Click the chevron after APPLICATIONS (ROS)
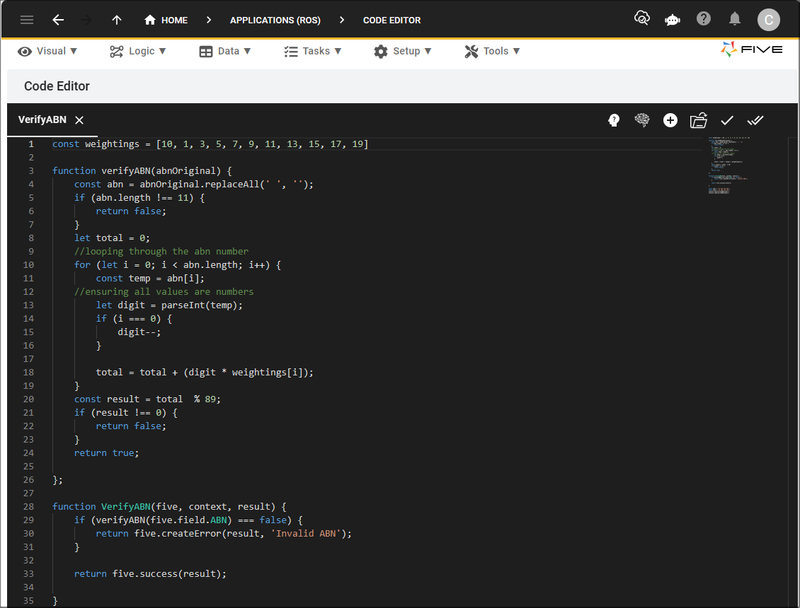The width and height of the screenshot is (800, 608). [342, 20]
